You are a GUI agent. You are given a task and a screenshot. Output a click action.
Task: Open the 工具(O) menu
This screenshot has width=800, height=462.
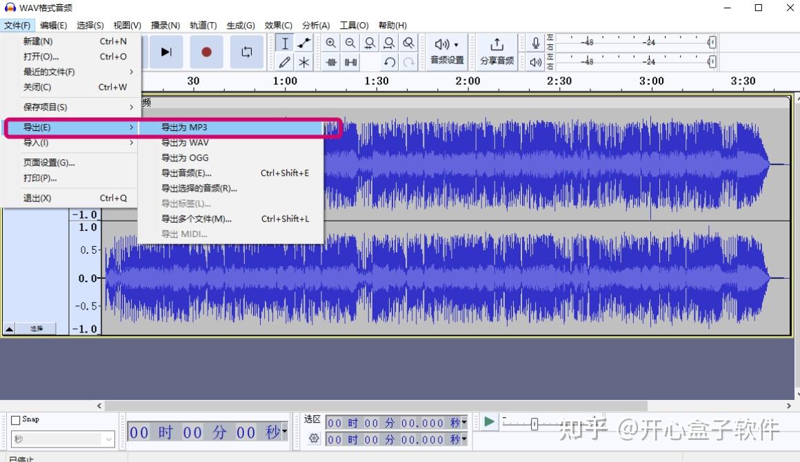pyautogui.click(x=354, y=25)
